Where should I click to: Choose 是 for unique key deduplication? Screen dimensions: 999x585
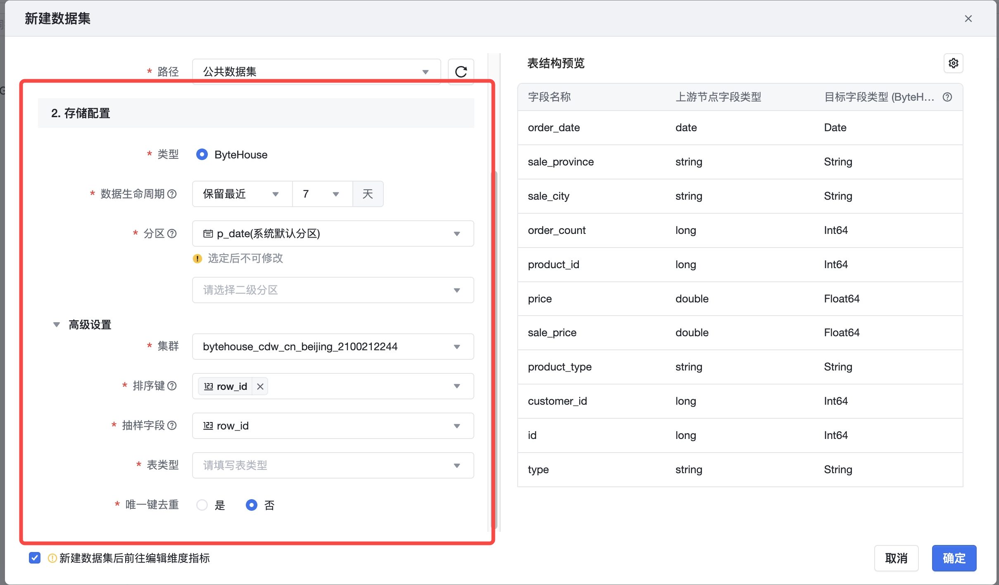click(202, 505)
